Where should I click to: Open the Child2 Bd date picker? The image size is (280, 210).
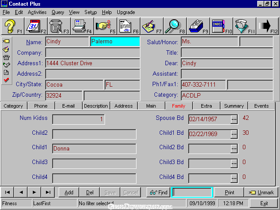(x=234, y=149)
